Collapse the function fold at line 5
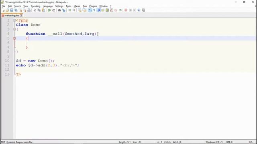Image resolution: width=257 pixels, height=144 pixels. tap(14, 38)
